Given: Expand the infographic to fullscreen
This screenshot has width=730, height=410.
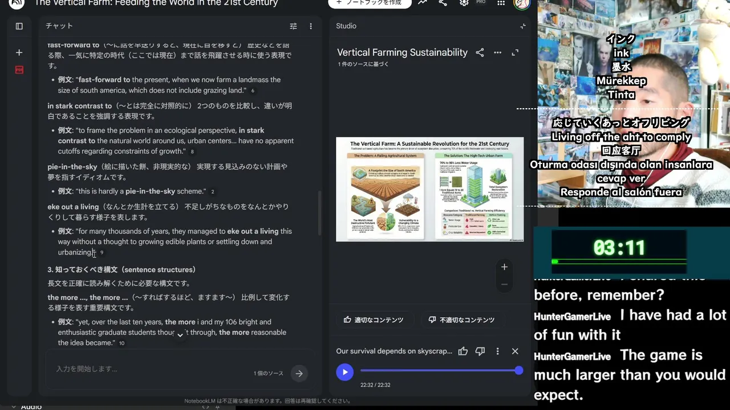Looking at the screenshot, I should coord(515,52).
